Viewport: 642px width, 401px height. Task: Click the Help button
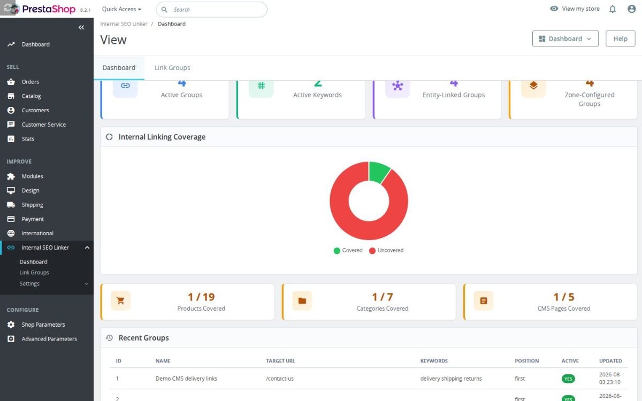(621, 38)
